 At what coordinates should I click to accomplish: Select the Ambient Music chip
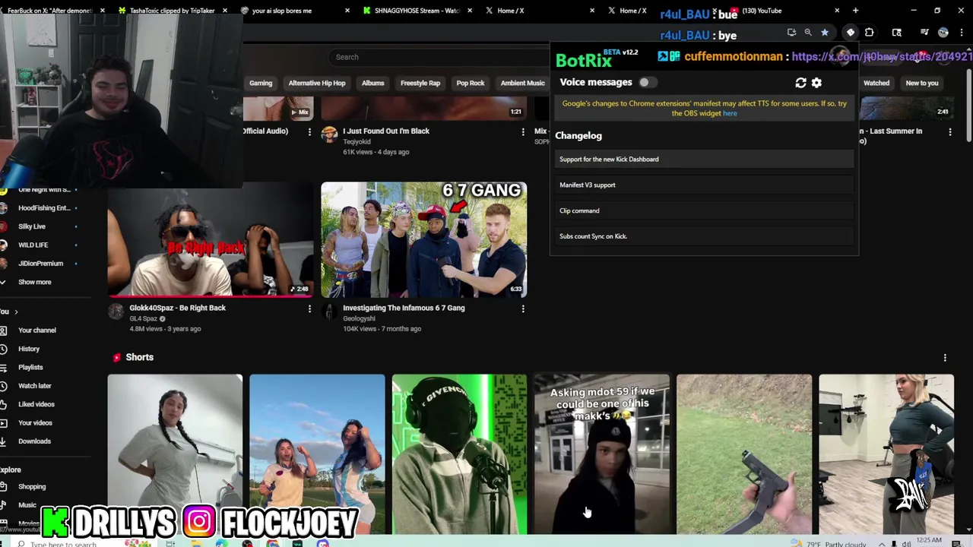[522, 83]
